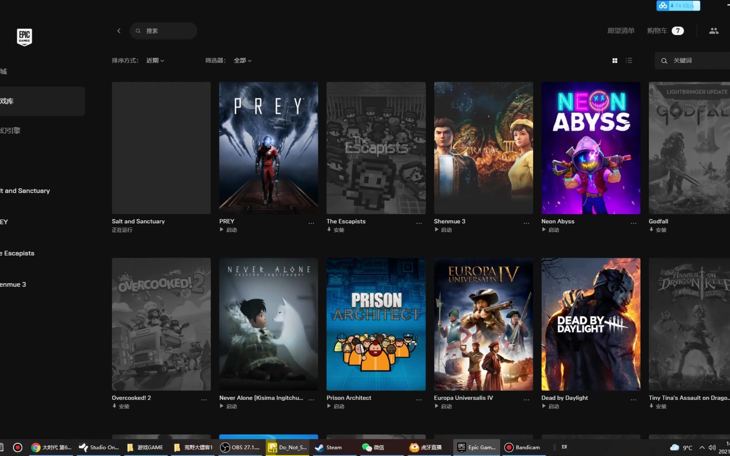The height and width of the screenshot is (456, 730).
Task: Open the wishlist (愿望清单) link
Action: pos(621,31)
